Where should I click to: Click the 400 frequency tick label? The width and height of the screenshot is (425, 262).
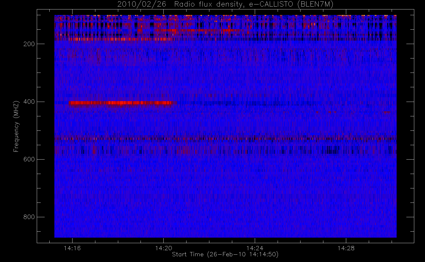click(29, 102)
